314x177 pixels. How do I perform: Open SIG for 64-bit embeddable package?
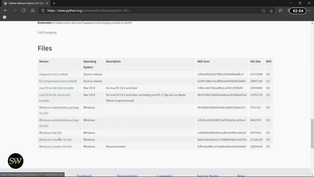click(x=268, y=120)
